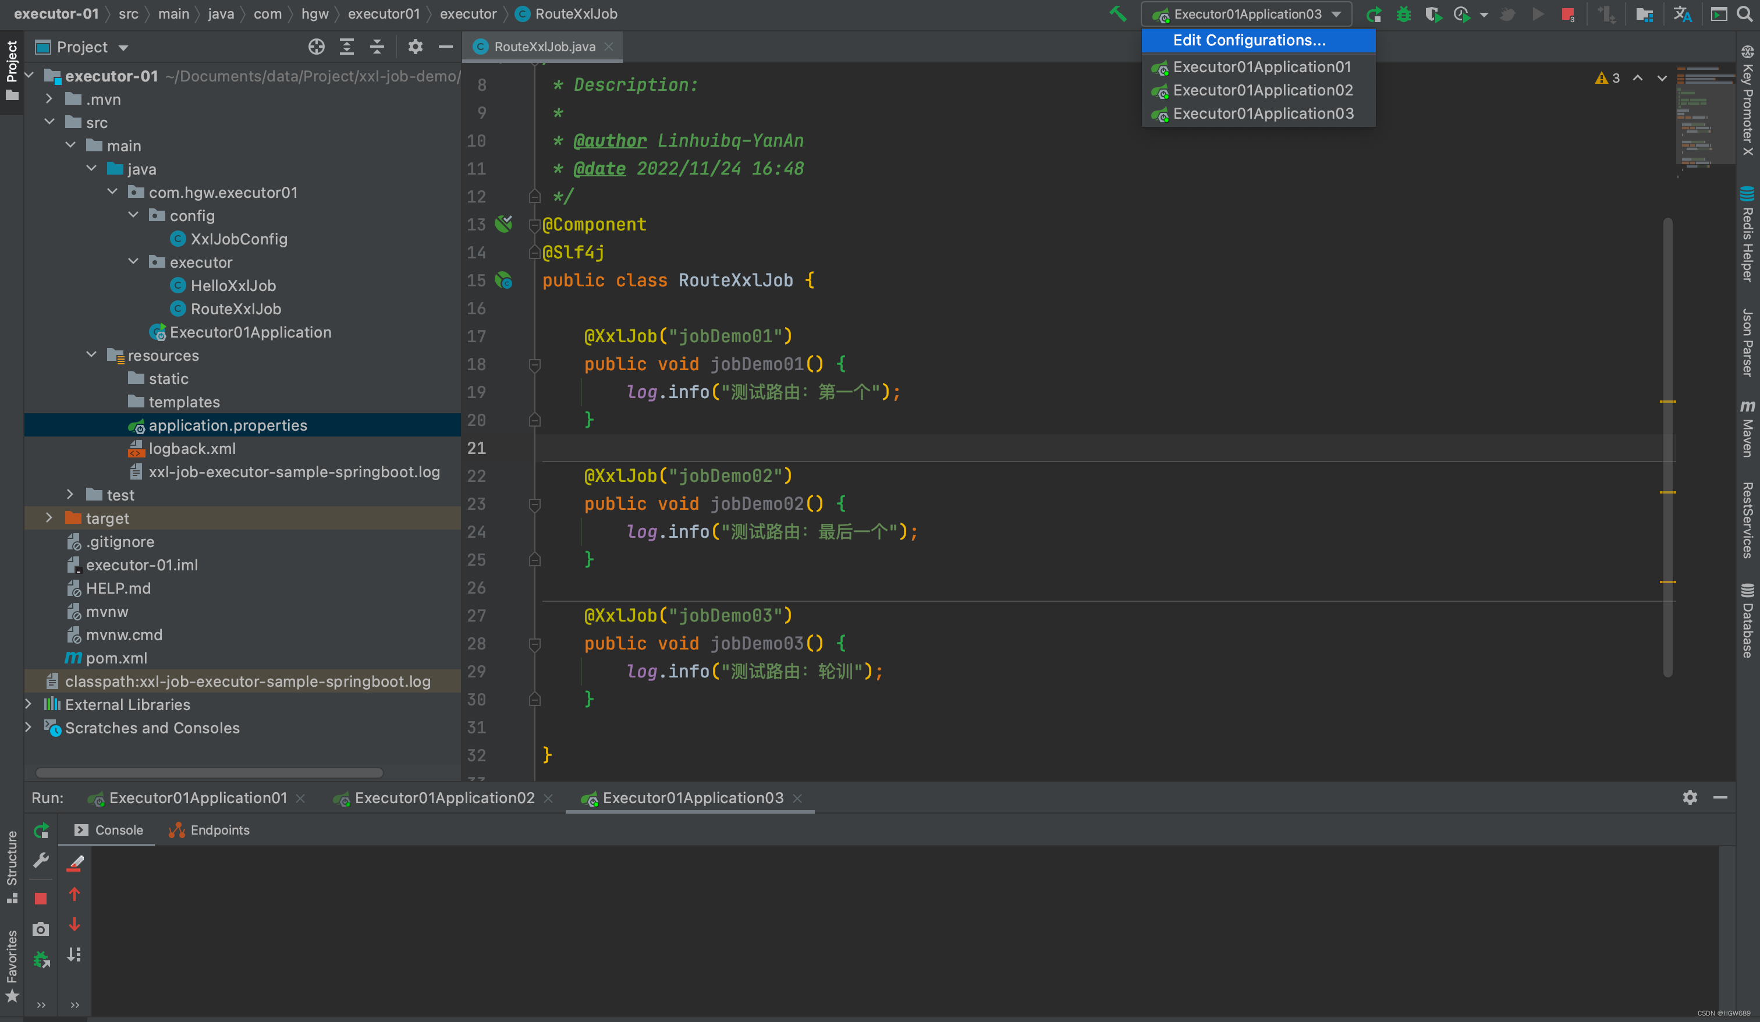Choose Executor01Application01 from dropdown list
1760x1022 pixels.
coord(1258,67)
